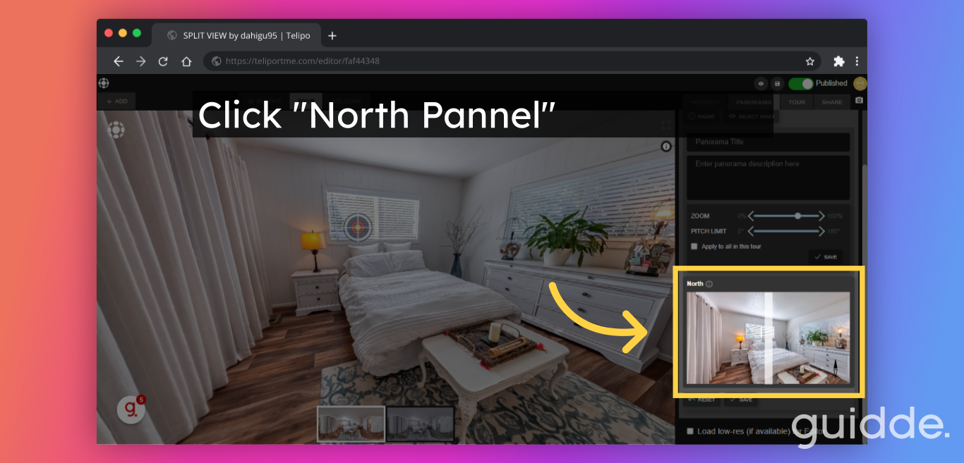
Task: Click the info icon next to North
Action: 709,284
